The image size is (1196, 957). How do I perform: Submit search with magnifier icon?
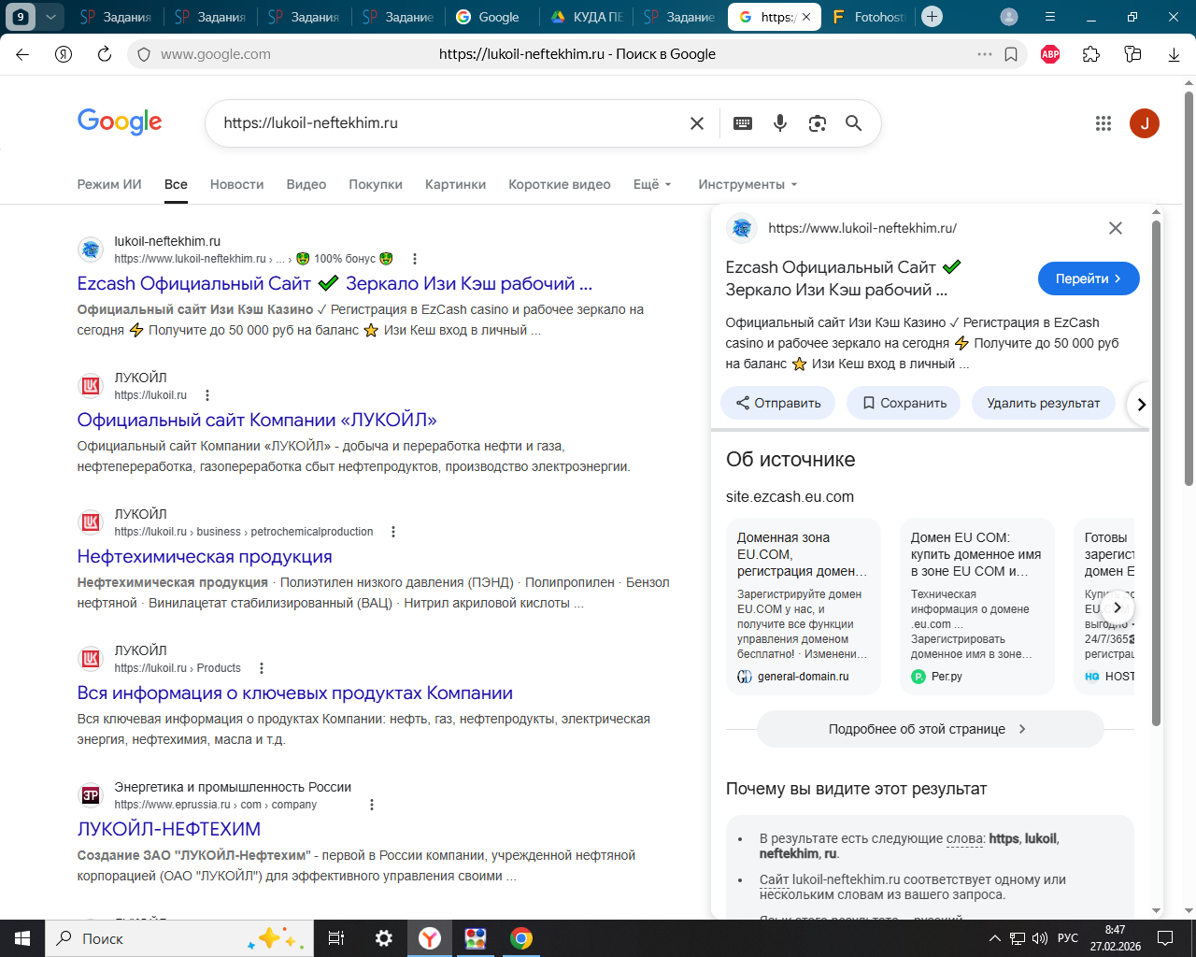tap(853, 123)
